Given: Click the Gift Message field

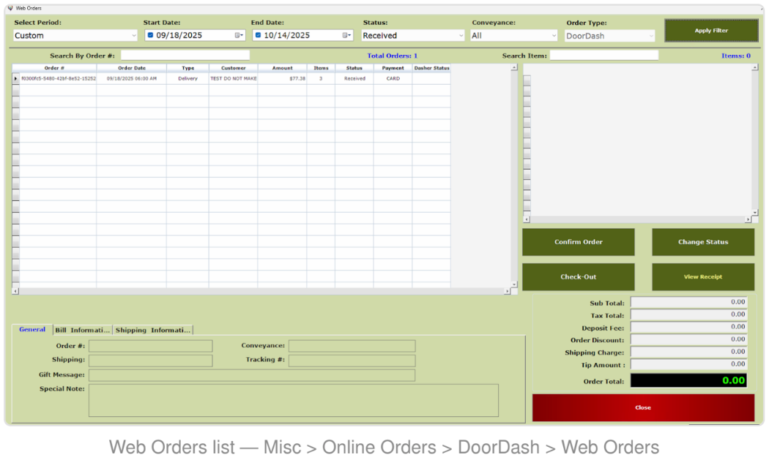Looking at the screenshot, I should 252,375.
